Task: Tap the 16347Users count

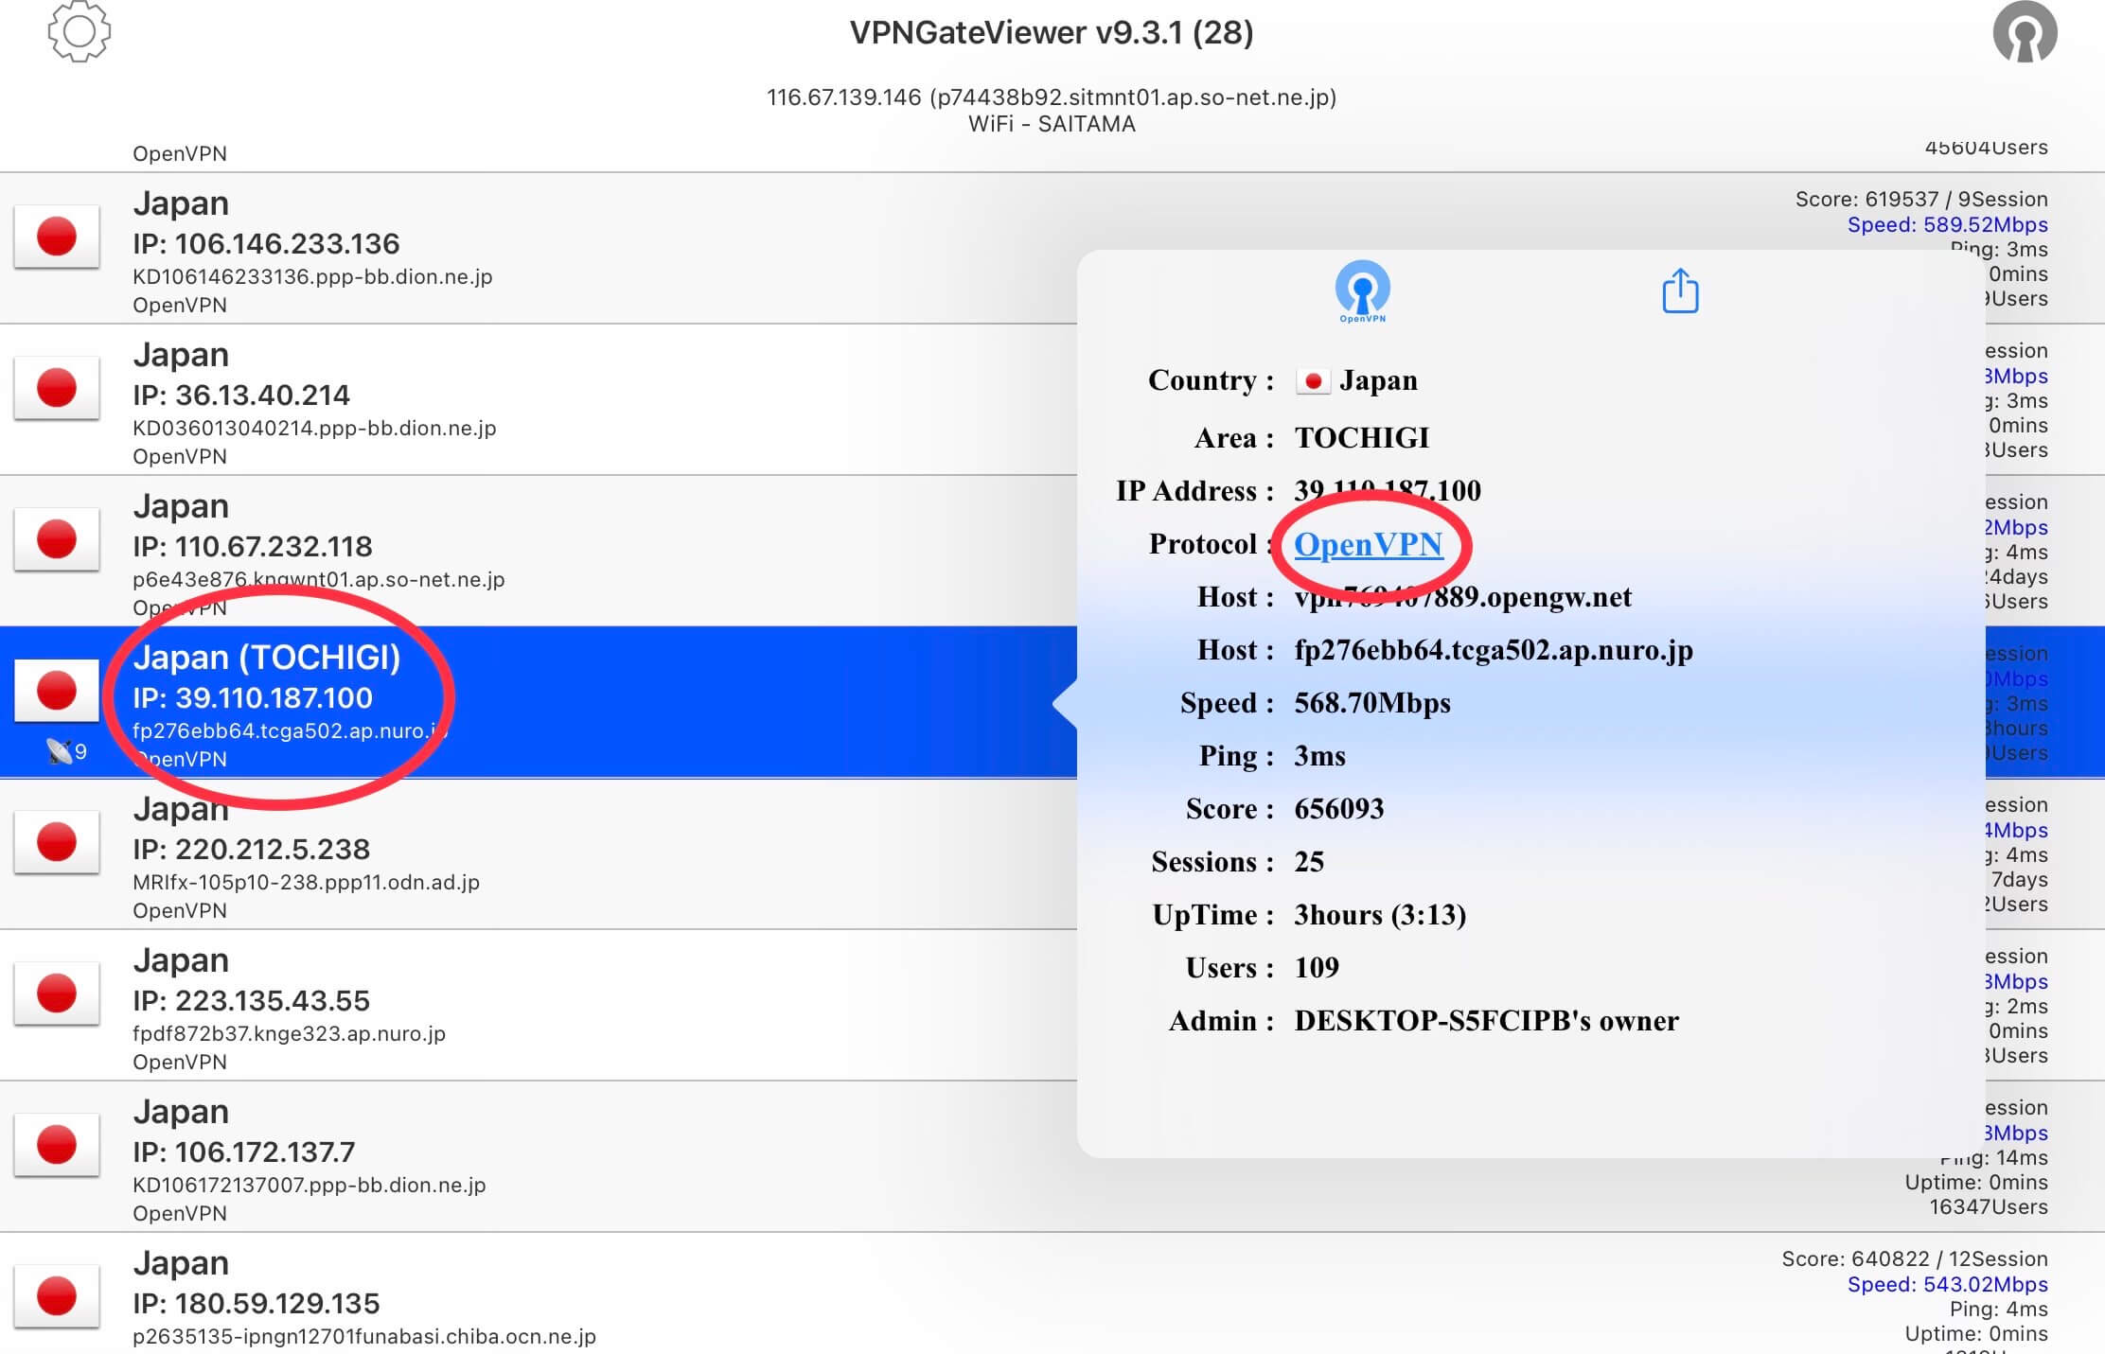Action: (x=1989, y=1206)
